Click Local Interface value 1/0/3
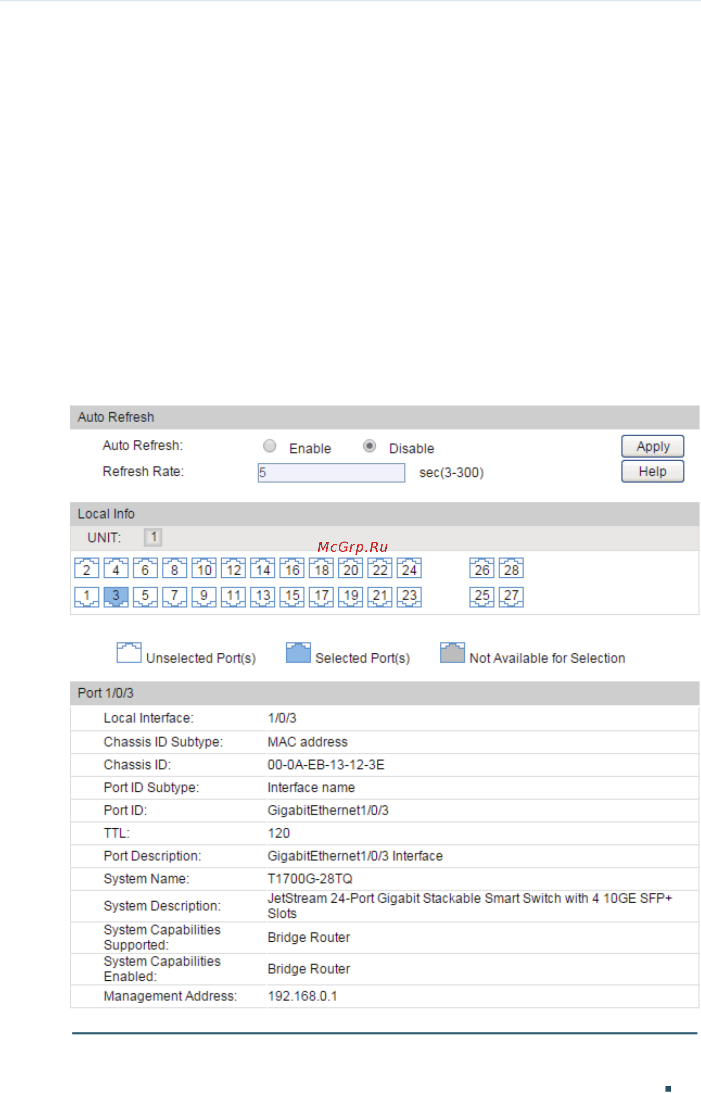Screen dimensions: 701x1093 point(282,718)
